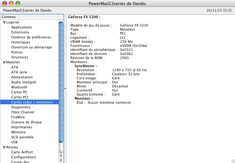Click the Contenu column header
This screenshot has width=235, height=163.
pyautogui.click(x=29, y=17)
